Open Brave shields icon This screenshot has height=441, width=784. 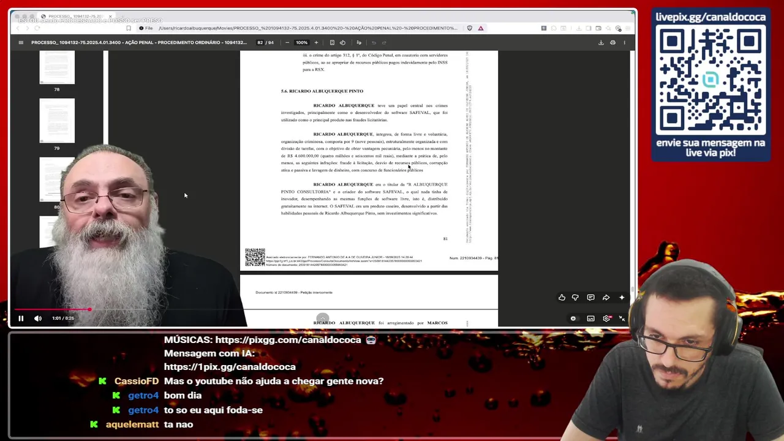tap(470, 28)
